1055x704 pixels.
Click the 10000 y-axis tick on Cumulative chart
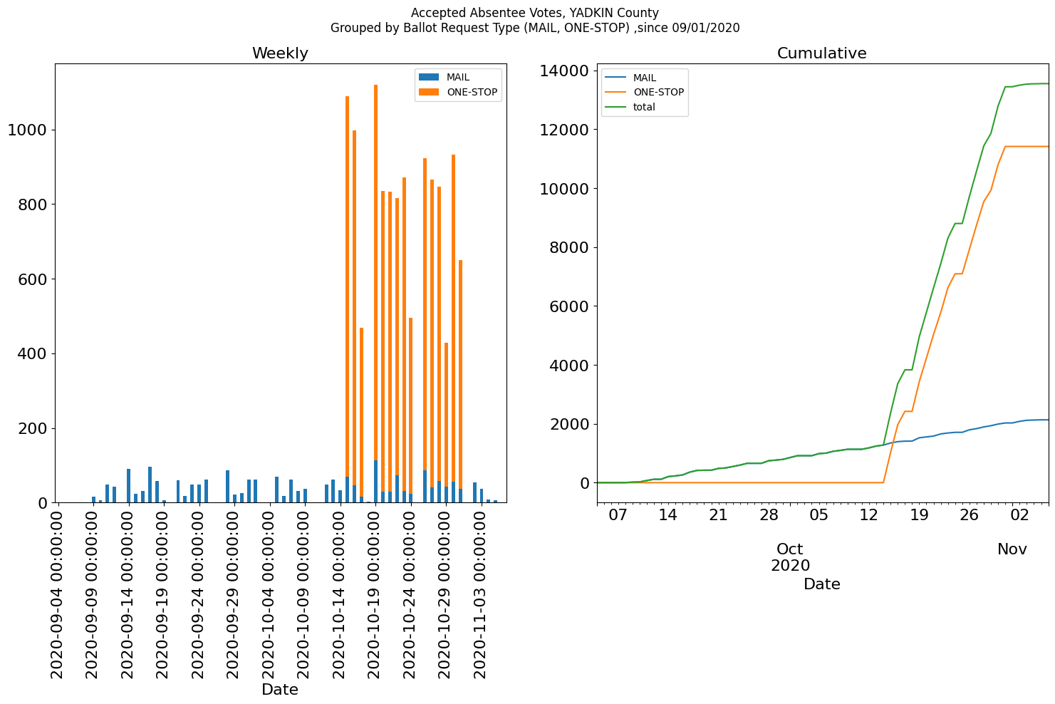click(x=564, y=189)
